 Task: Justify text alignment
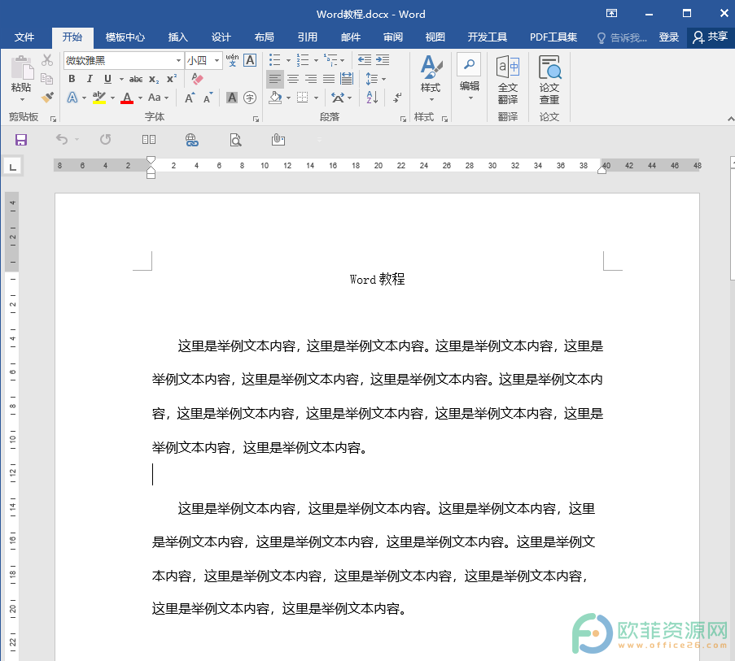(329, 79)
